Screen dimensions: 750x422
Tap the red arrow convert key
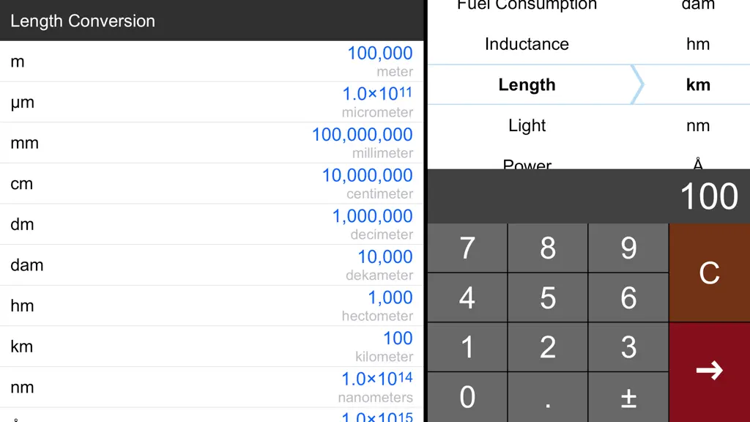click(709, 372)
